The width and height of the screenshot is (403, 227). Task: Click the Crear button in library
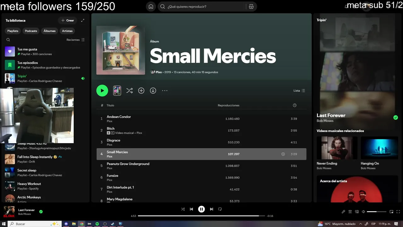pos(68,20)
